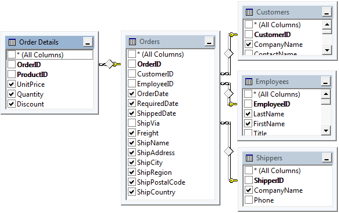Click the infinity symbol next to Orders EmployeeID
Image resolution: width=339 pixels, height=213 pixels.
[224, 83]
